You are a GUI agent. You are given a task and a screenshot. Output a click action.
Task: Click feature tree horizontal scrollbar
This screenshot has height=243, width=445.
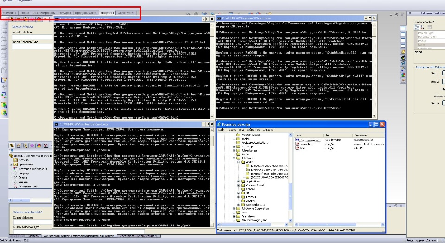pos(31,200)
